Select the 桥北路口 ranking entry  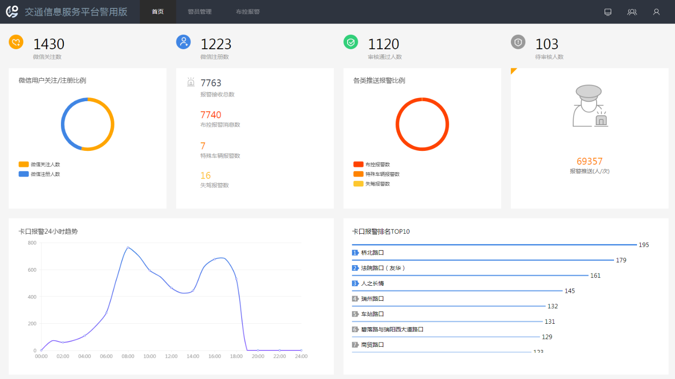click(x=372, y=253)
